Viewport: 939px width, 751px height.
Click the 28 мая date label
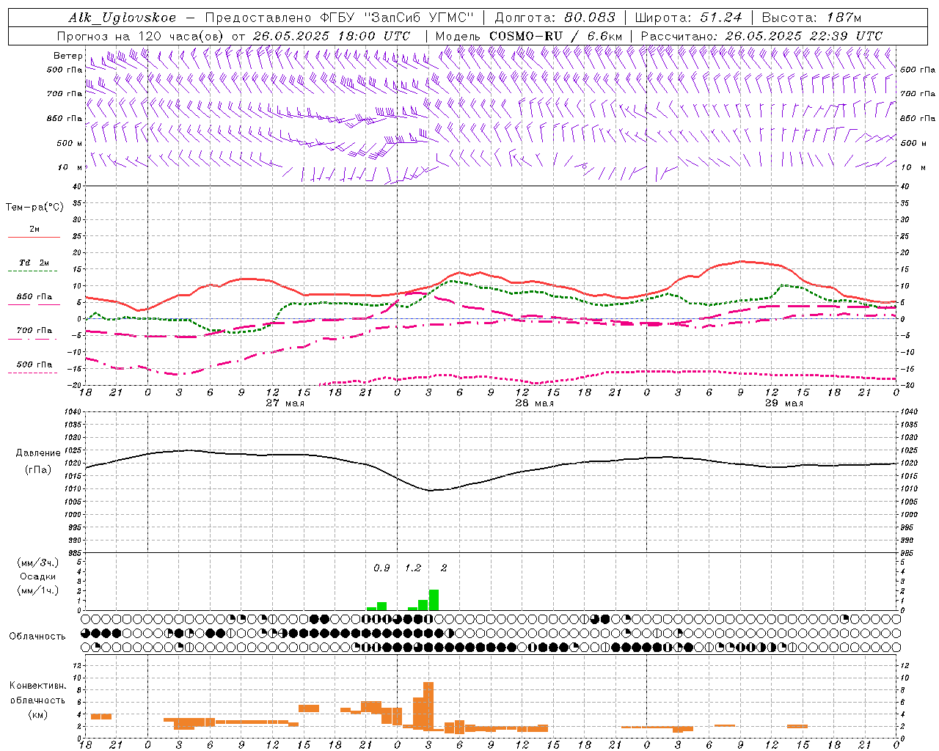(534, 403)
